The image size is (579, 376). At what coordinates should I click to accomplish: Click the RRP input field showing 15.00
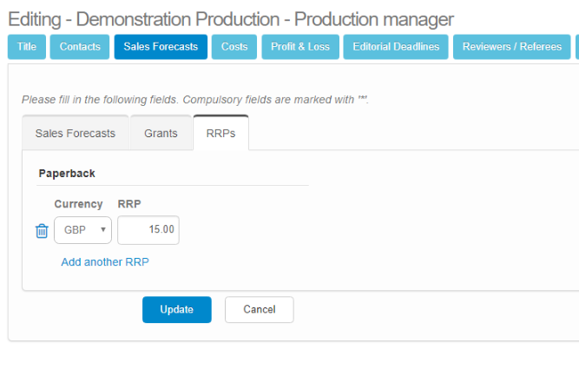pyautogui.click(x=148, y=230)
